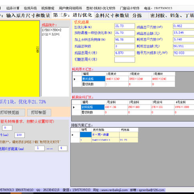Click the 2号原片 column size cell
Image resolution: width=194 pixels, height=194 pixels.
[x=140, y=79]
